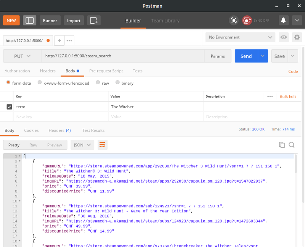Click the Import button

click(x=74, y=21)
